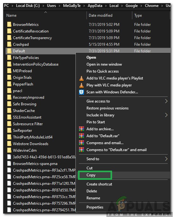This screenshot has width=174, height=217.
Task: Choose Open in new window
Action: (x=104, y=64)
